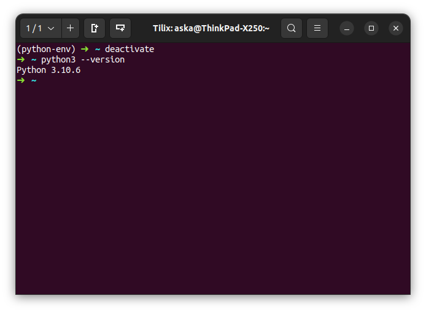Maximize the Tilix window
Image resolution: width=426 pixels, height=312 pixels.
click(x=371, y=28)
